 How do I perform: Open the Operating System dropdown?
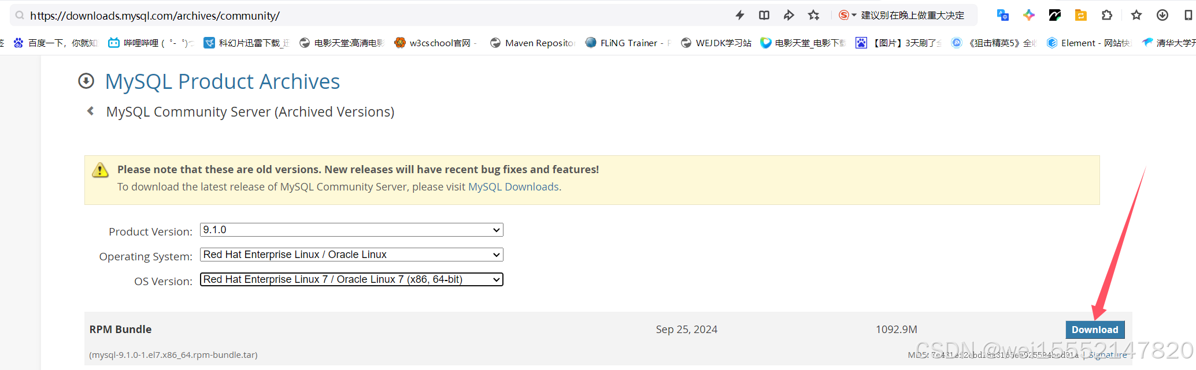coord(351,255)
